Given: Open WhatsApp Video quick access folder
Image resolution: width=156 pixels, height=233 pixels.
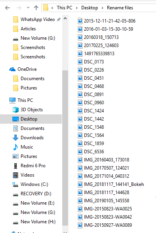Looking at the screenshot, I should (38, 19).
